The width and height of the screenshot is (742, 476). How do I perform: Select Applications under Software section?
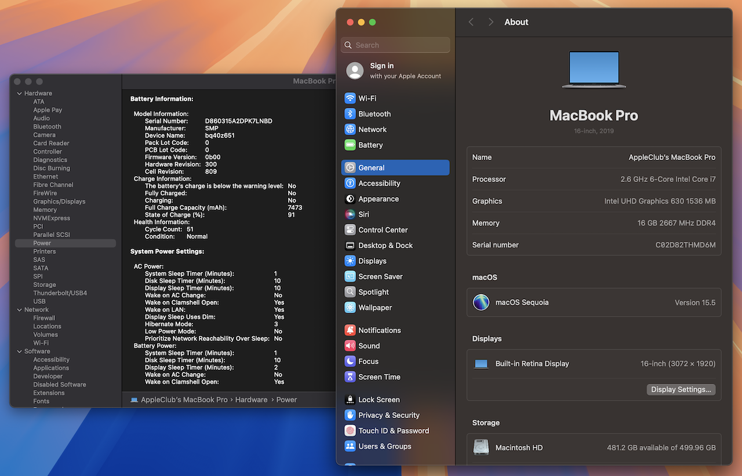[51, 368]
